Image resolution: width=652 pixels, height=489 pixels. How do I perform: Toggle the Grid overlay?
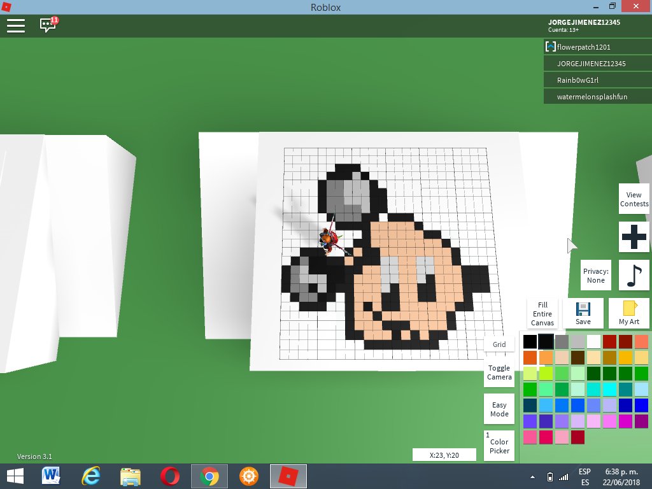point(499,344)
